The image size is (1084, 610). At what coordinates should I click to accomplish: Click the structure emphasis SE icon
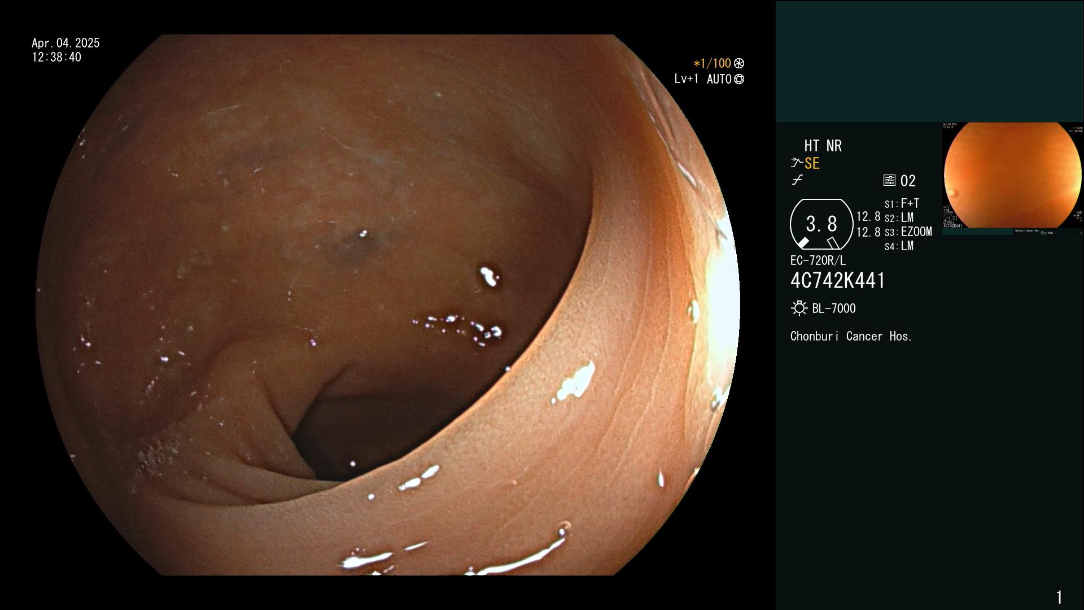click(x=805, y=164)
